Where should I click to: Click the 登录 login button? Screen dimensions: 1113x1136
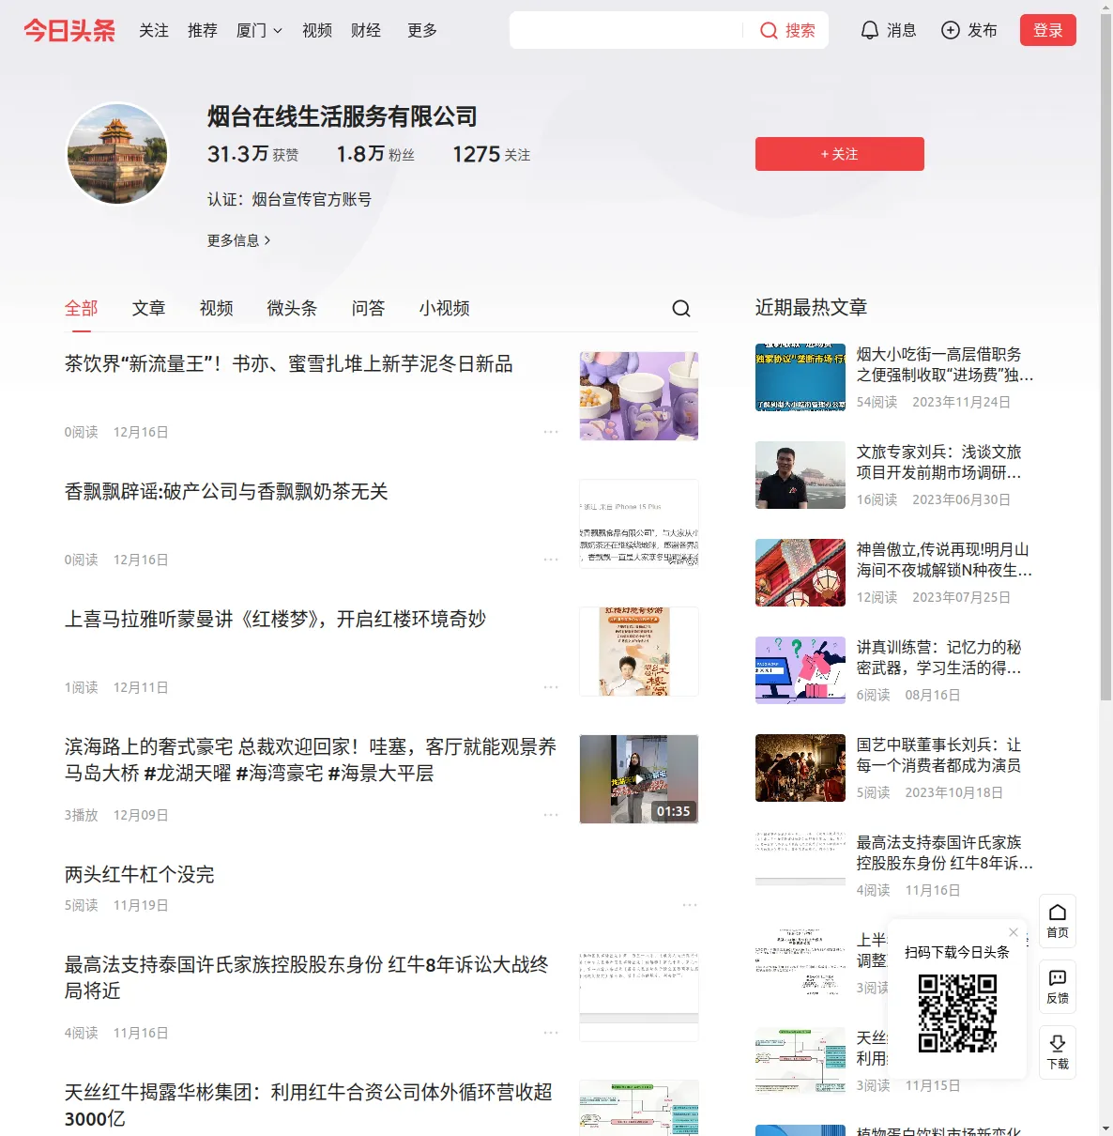click(x=1048, y=30)
